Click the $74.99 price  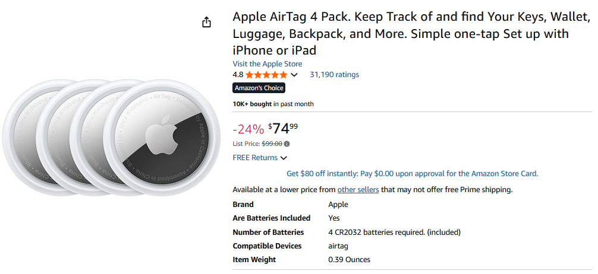[283, 128]
